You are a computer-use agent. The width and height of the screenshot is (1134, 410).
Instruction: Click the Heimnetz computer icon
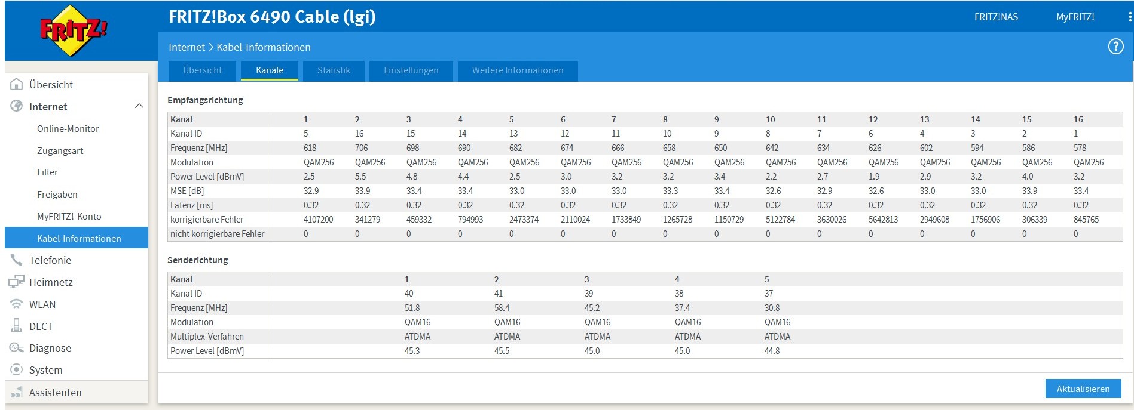[x=17, y=282]
